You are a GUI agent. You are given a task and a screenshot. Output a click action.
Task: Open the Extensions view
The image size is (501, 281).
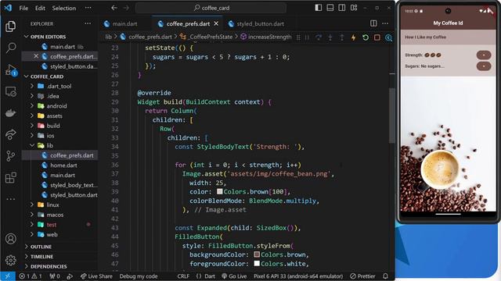coord(10,177)
